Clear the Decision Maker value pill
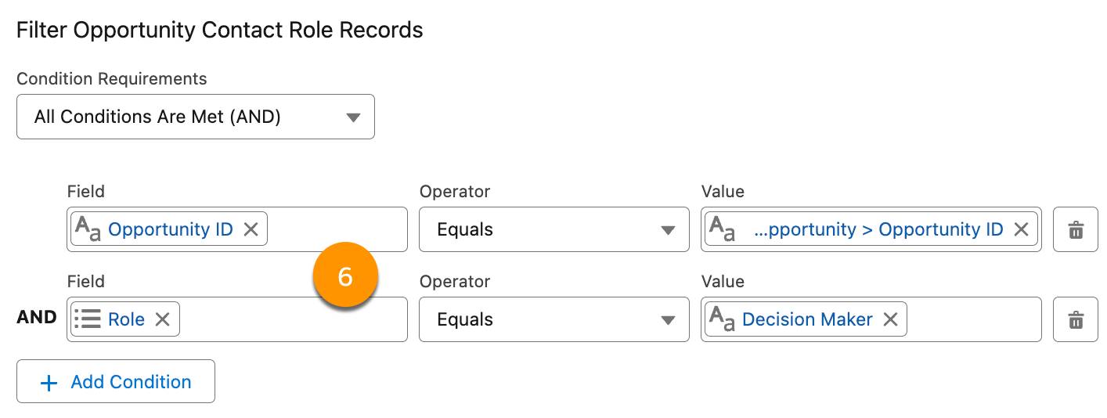The image size is (1107, 418). pyautogui.click(x=890, y=319)
